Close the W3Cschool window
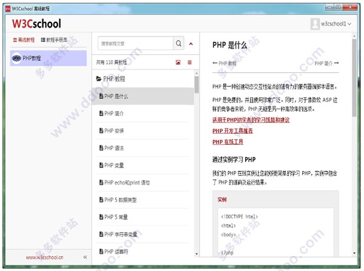 point(350,7)
